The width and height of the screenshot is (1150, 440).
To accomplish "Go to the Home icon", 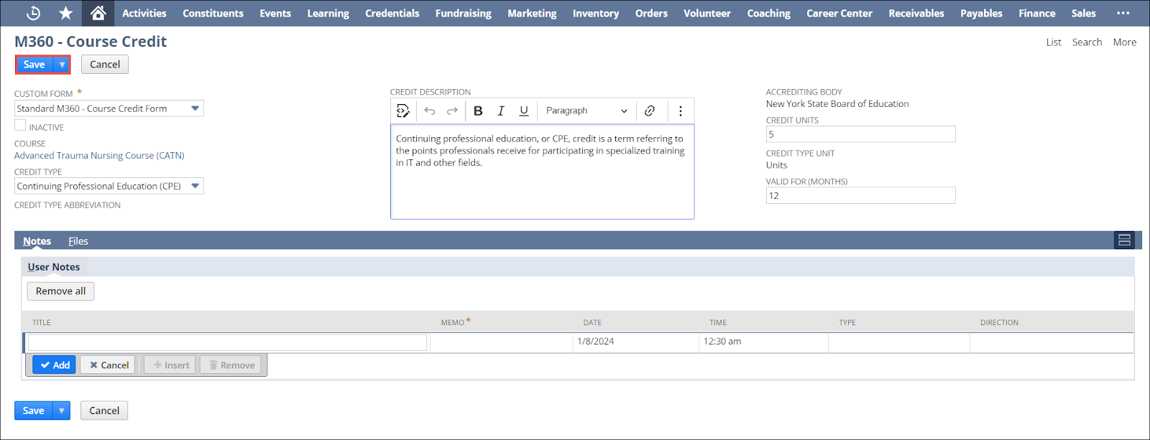I will (x=98, y=13).
